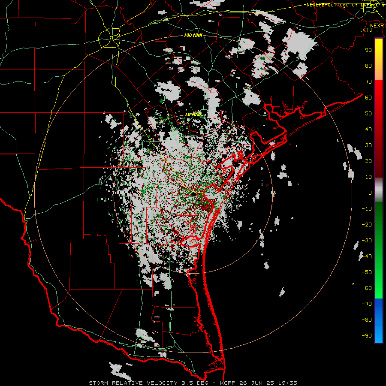Click the positive 10 value on the velocity scale
Image resolution: width=386 pixels, height=386 pixels.
tap(368, 177)
